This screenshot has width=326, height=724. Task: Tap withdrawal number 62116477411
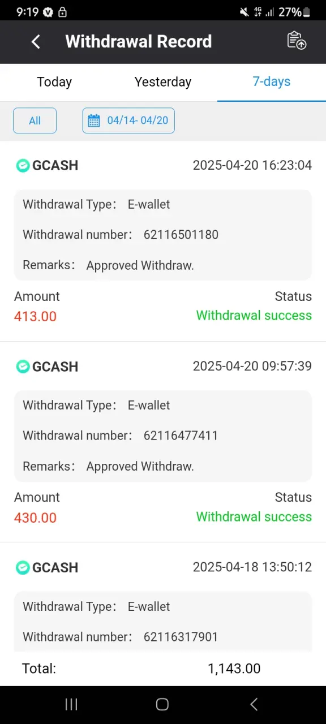(181, 436)
